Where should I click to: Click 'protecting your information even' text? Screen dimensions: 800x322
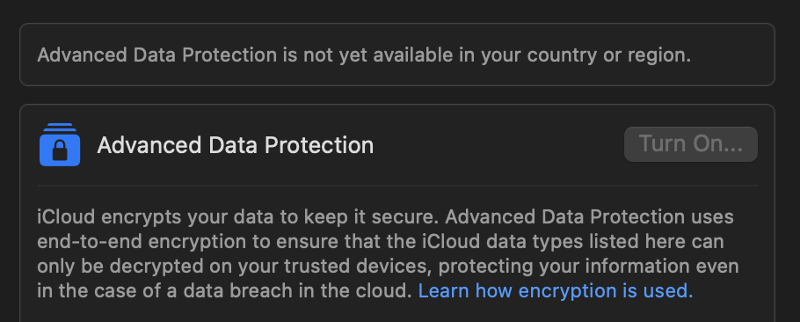[588, 267]
